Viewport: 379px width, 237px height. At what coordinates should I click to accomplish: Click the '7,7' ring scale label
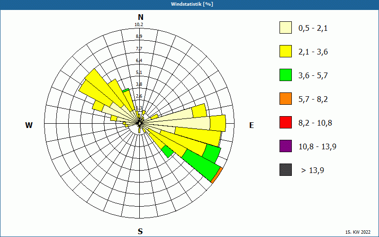139,49
